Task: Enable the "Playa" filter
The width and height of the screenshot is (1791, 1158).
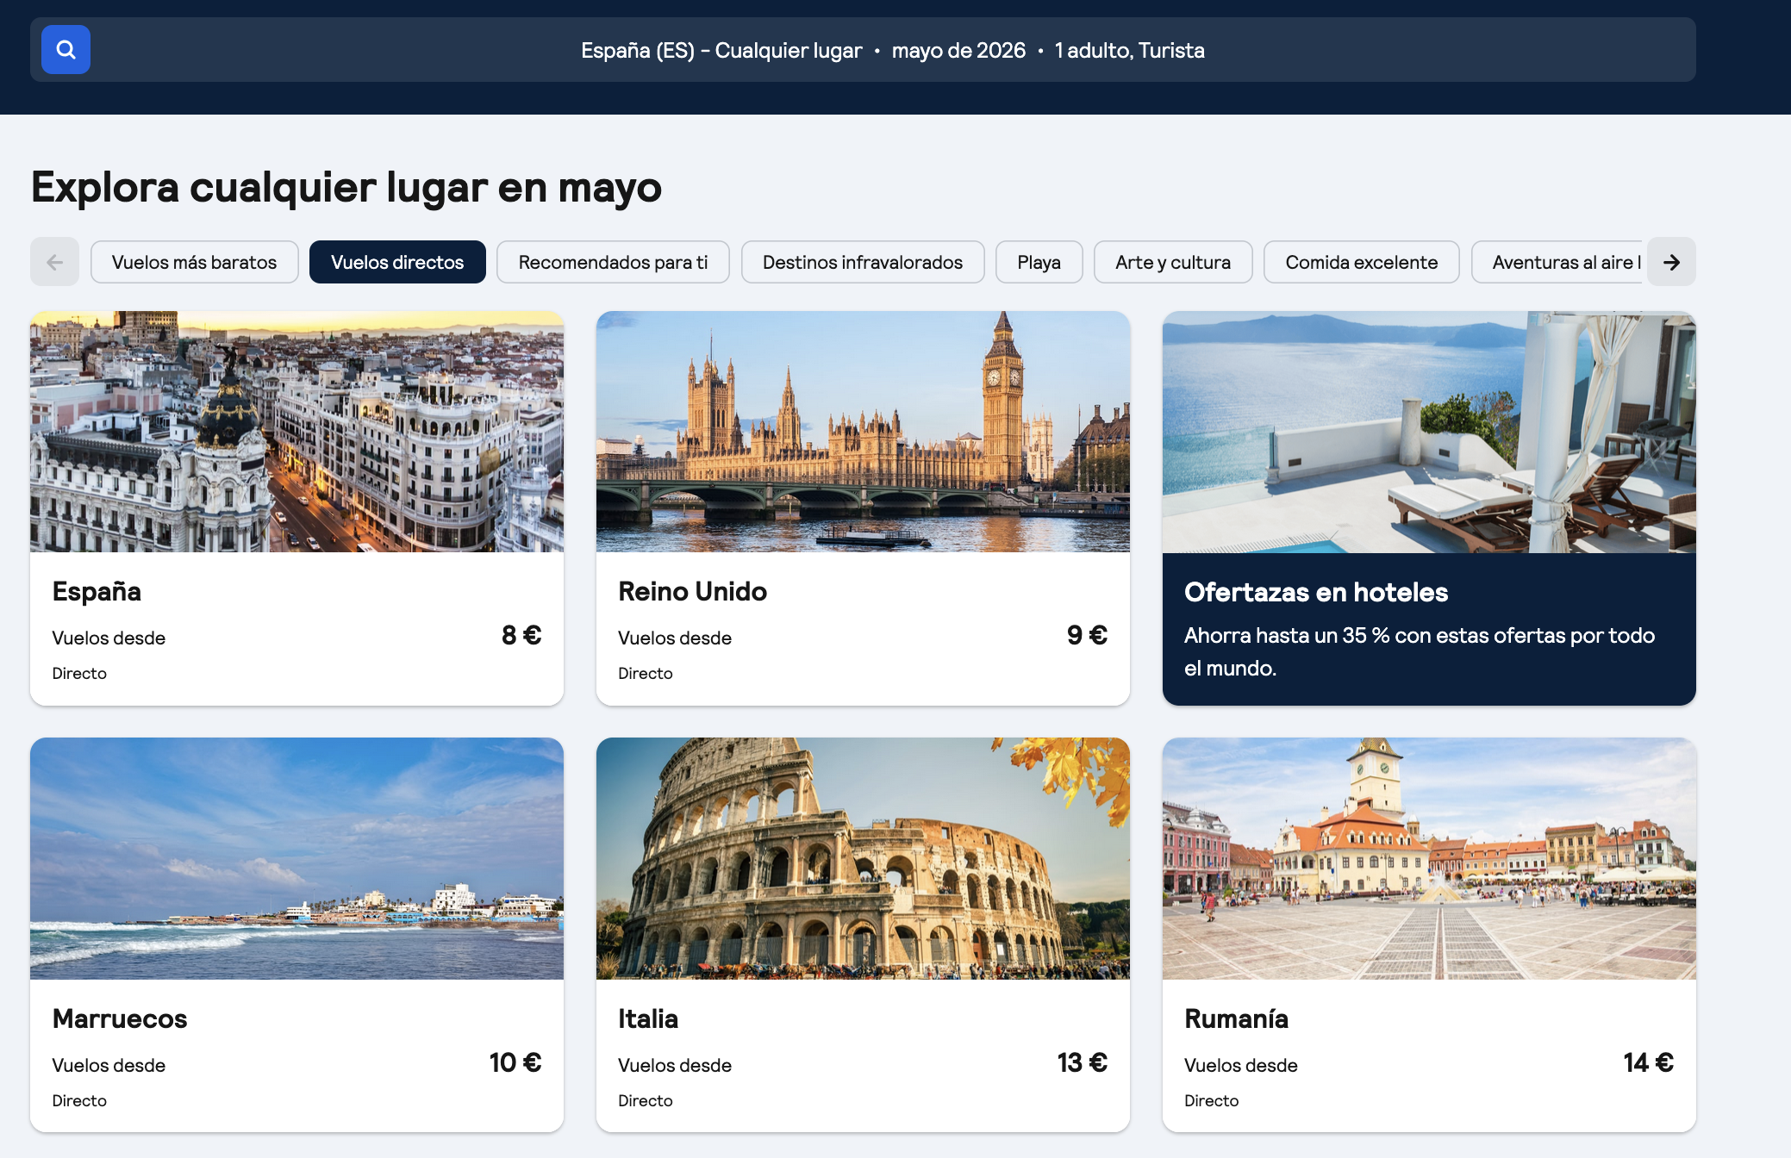Action: 1039,261
